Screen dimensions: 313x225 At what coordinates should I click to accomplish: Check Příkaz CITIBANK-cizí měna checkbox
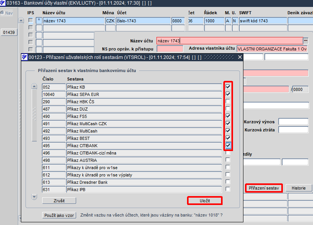(x=228, y=153)
